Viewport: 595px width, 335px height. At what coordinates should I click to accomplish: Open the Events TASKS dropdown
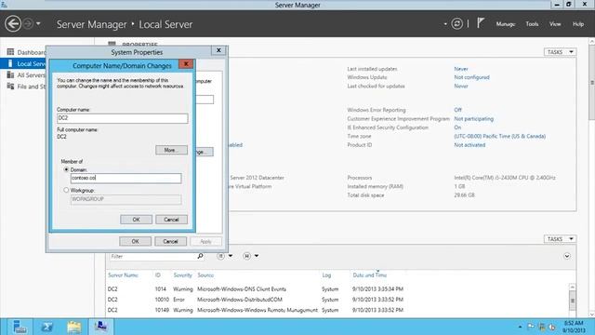click(x=560, y=239)
